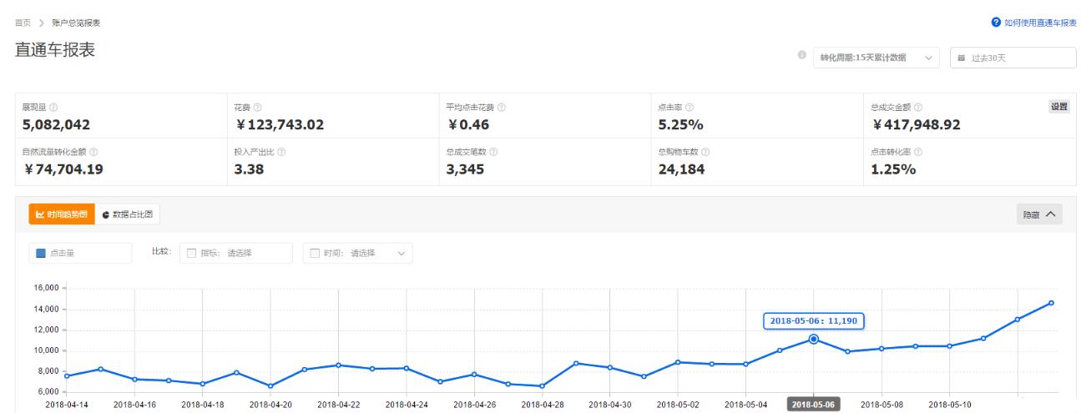
Task: Tick the 时间 comparison checkbox
Action: click(315, 253)
